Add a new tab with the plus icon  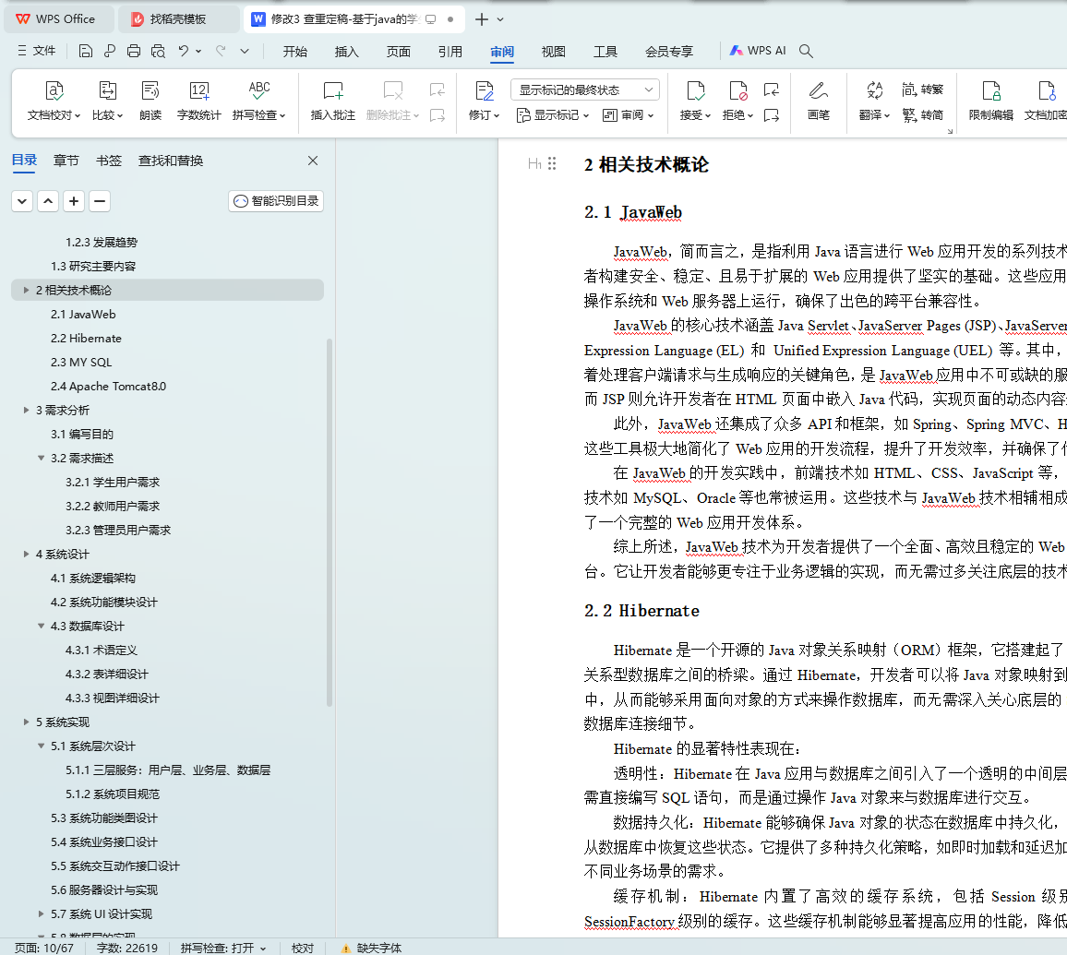pos(481,19)
